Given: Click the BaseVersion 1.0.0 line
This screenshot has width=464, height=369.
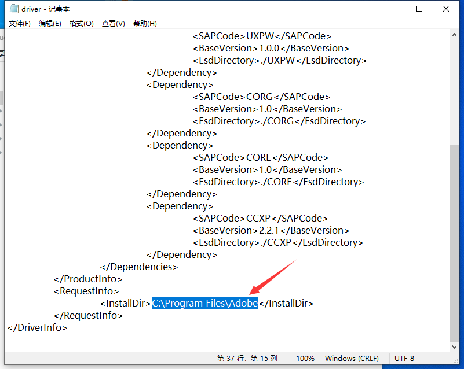Looking at the screenshot, I should (271, 48).
